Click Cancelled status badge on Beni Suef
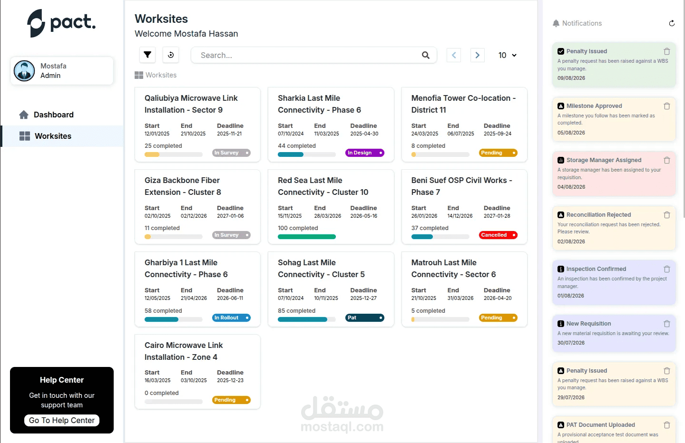Viewport: 685px width, 443px height. click(x=498, y=235)
